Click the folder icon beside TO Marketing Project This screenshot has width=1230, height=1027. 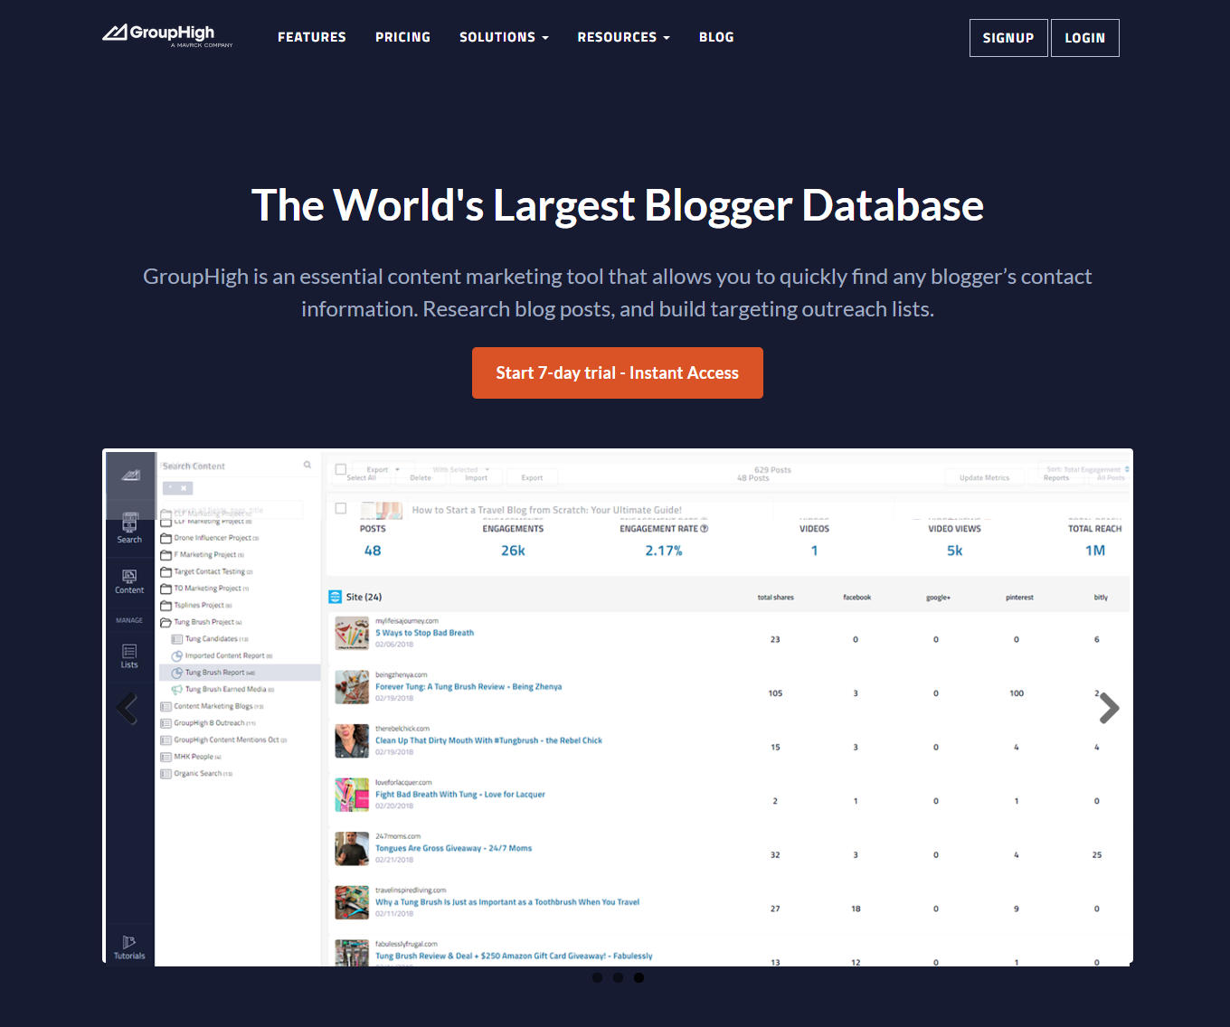coord(166,589)
